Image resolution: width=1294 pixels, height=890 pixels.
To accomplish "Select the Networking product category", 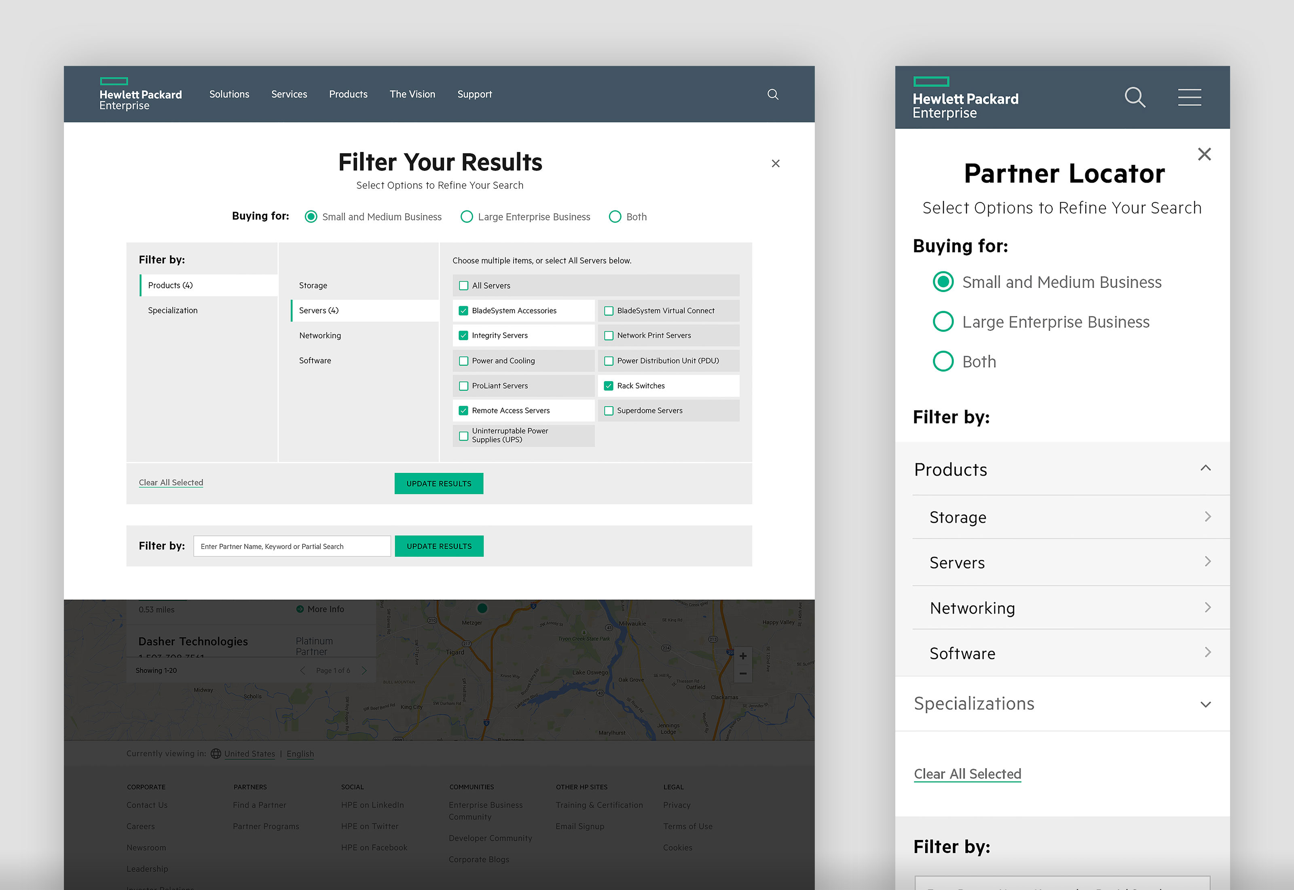I will [x=320, y=335].
